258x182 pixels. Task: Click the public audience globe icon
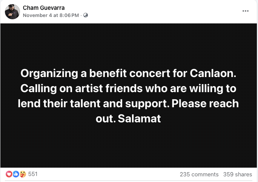pyautogui.click(x=85, y=15)
